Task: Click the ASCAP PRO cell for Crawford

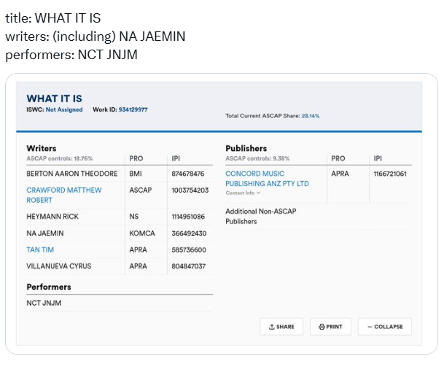Action: [141, 190]
